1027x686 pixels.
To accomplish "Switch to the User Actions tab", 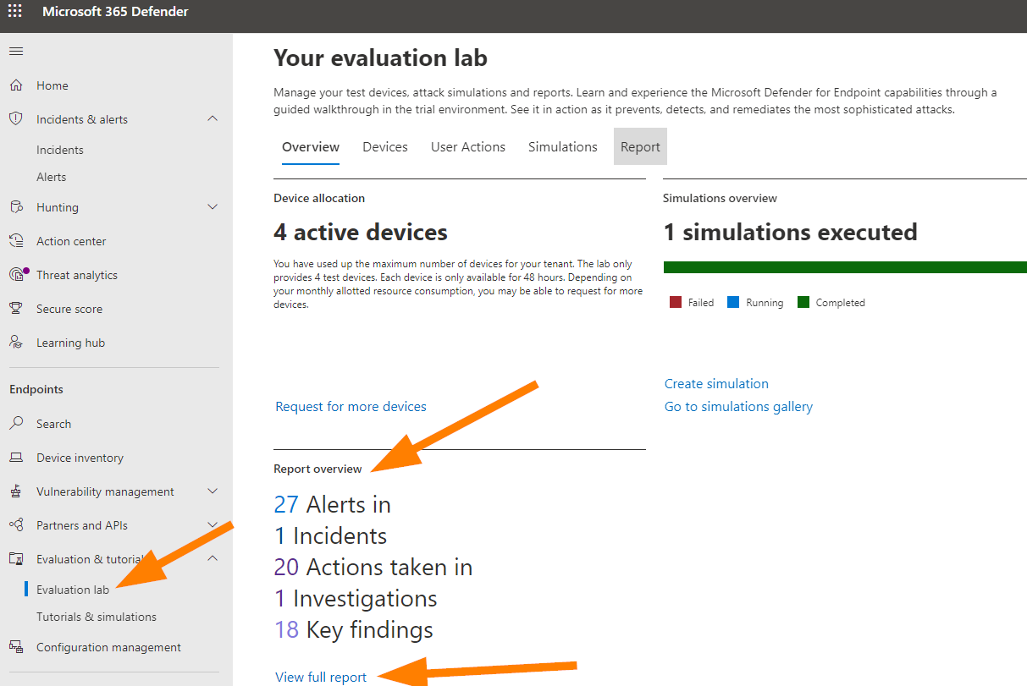I will click(468, 146).
